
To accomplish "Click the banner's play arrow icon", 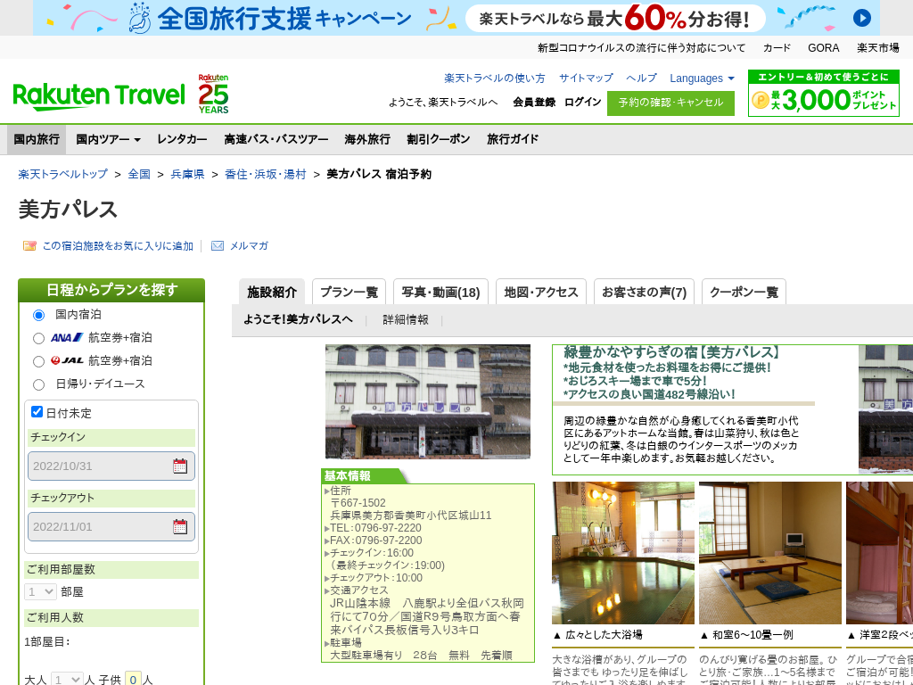I will pyautogui.click(x=861, y=18).
